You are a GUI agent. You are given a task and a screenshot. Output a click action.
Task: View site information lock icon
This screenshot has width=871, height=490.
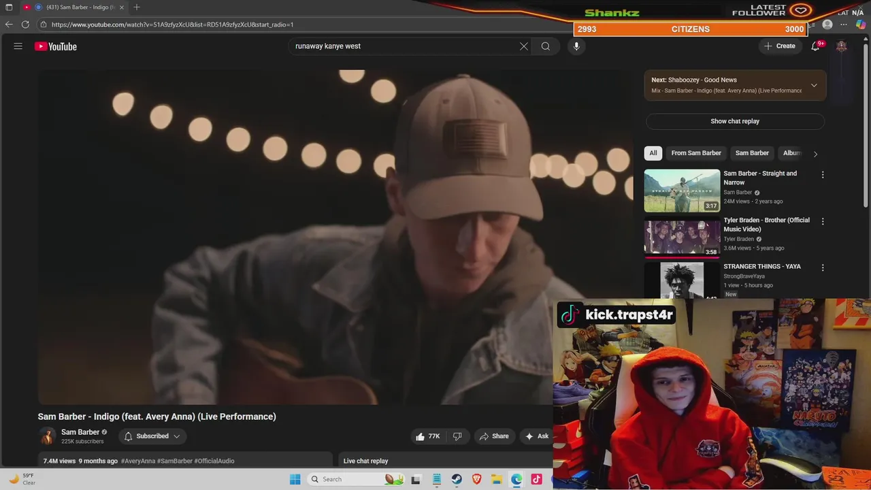tap(44, 24)
